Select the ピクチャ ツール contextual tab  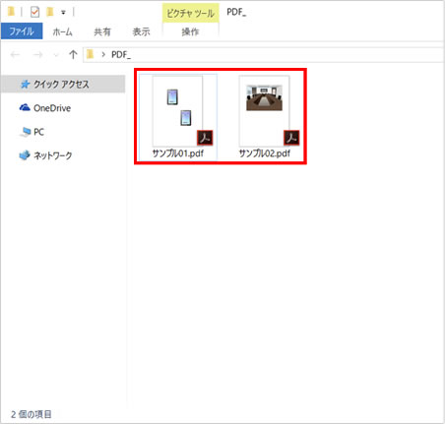191,13
